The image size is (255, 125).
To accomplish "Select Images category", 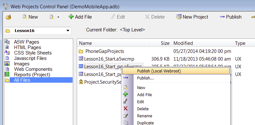I will (22, 64).
